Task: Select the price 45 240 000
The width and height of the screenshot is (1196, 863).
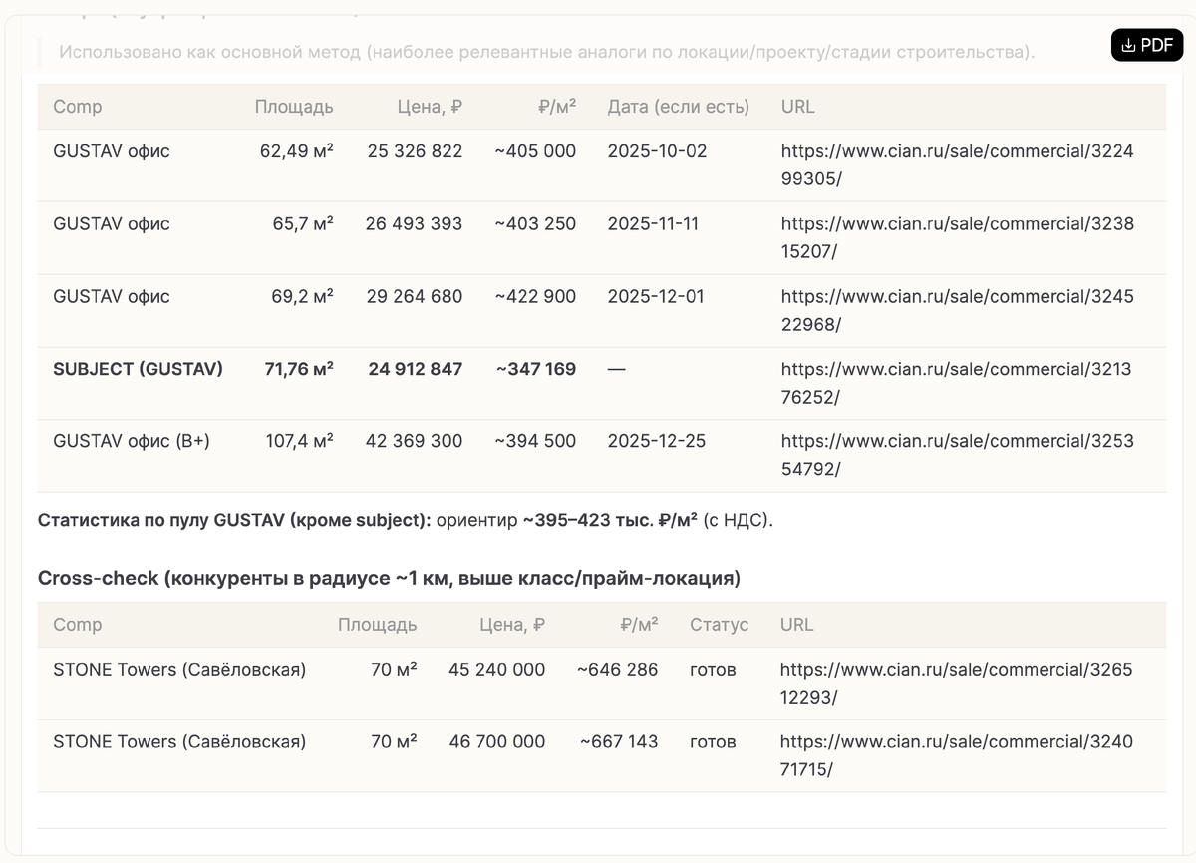Action: click(496, 670)
